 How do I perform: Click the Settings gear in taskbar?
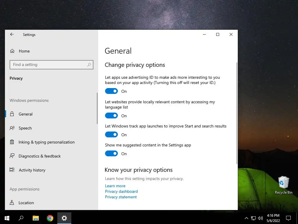click(64, 218)
